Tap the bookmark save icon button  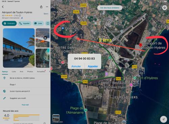(x=48, y=24)
